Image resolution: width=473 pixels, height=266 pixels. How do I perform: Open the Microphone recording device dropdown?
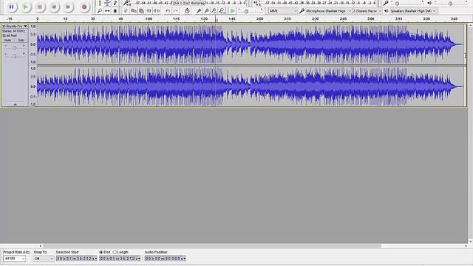tap(328, 11)
